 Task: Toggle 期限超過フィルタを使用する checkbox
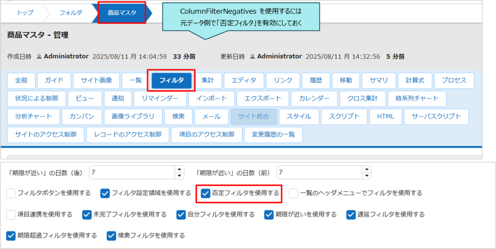coord(11,236)
